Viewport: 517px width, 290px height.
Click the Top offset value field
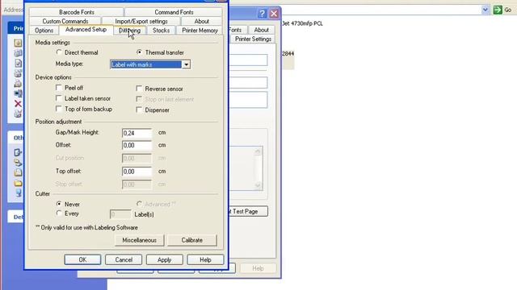coord(137,172)
